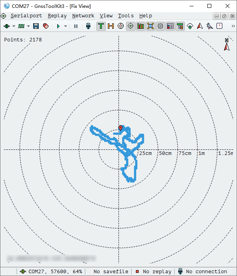237x276 pixels.
Task: Click the North compass arrow indicator
Action: [227, 44]
